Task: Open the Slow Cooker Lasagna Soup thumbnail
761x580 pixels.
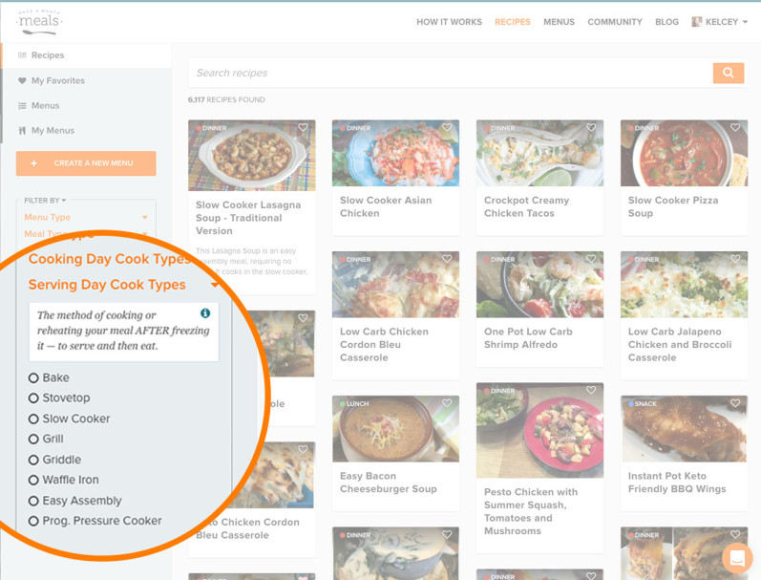Action: (x=252, y=156)
